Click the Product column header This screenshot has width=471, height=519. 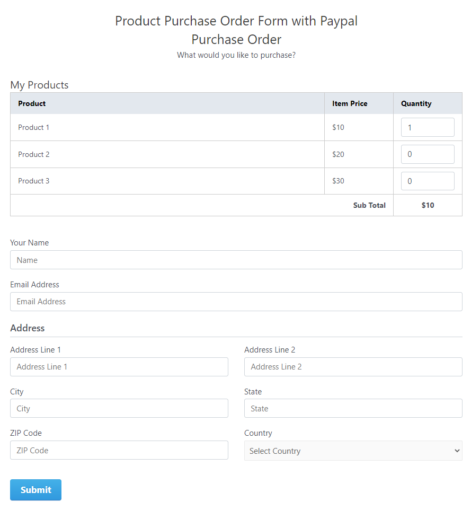pyautogui.click(x=32, y=103)
